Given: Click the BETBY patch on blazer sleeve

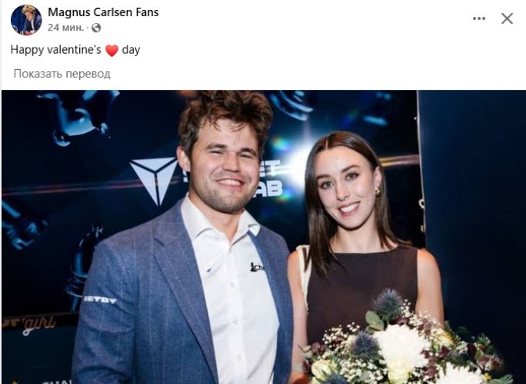Looking at the screenshot, I should (100, 300).
